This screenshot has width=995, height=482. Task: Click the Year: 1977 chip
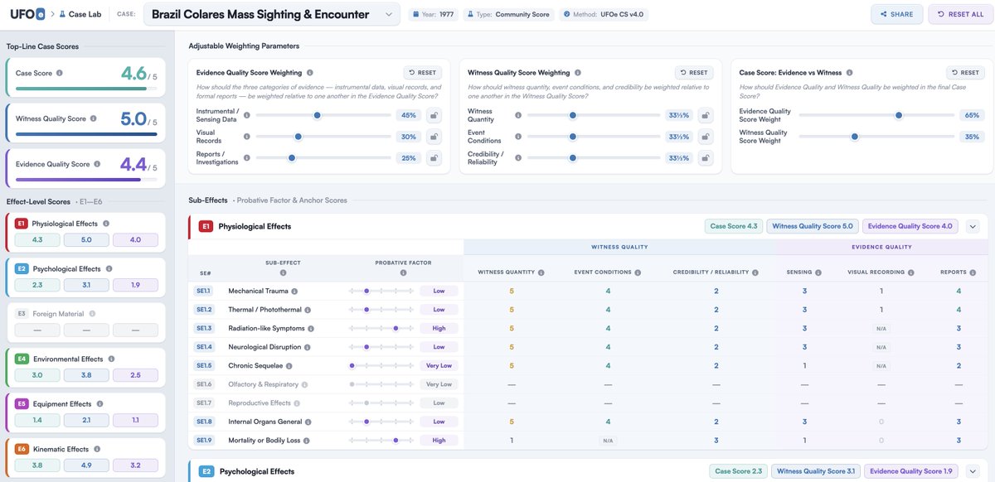(x=434, y=14)
